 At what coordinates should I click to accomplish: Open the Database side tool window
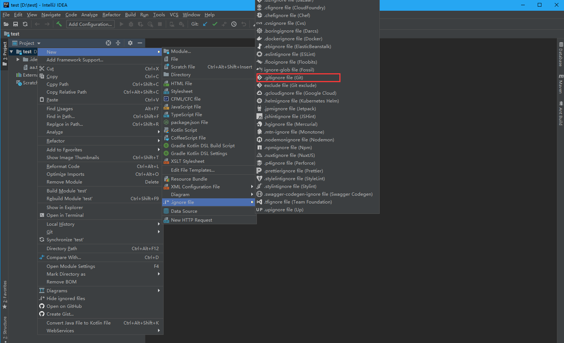(x=561, y=54)
